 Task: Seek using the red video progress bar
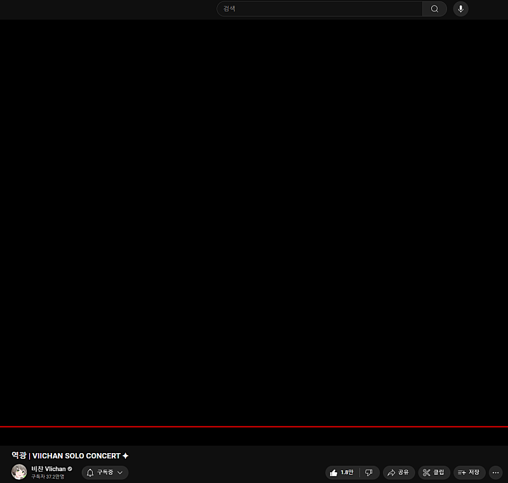pyautogui.click(x=254, y=426)
